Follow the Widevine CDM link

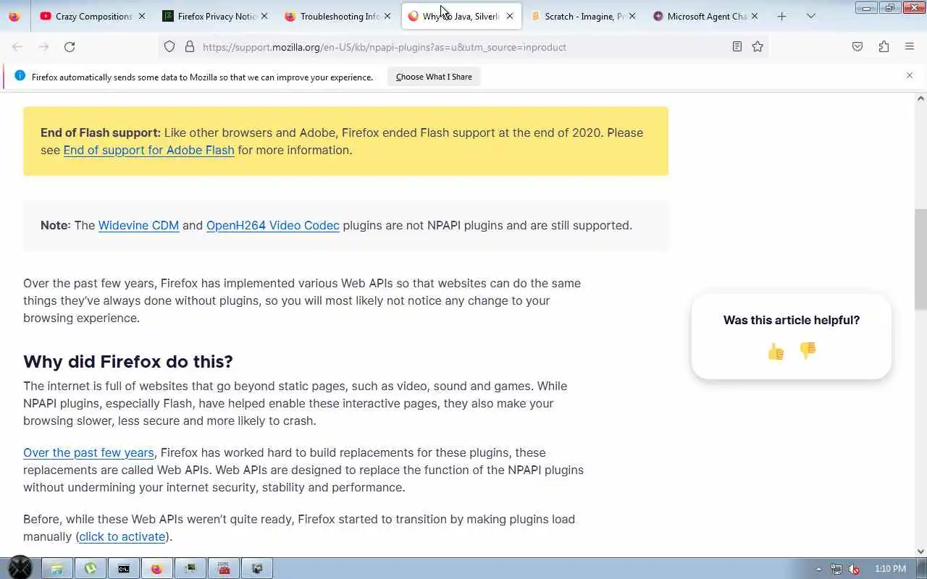[138, 225]
